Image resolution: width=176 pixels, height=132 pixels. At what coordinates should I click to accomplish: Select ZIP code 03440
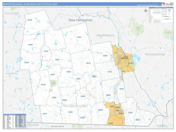pyautogui.click(x=31, y=45)
